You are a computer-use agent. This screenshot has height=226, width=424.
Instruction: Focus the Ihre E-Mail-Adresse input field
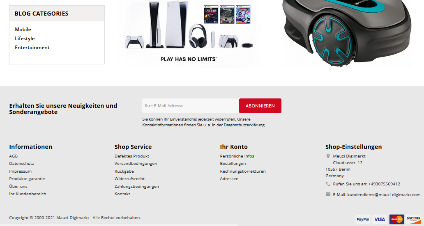pos(191,106)
